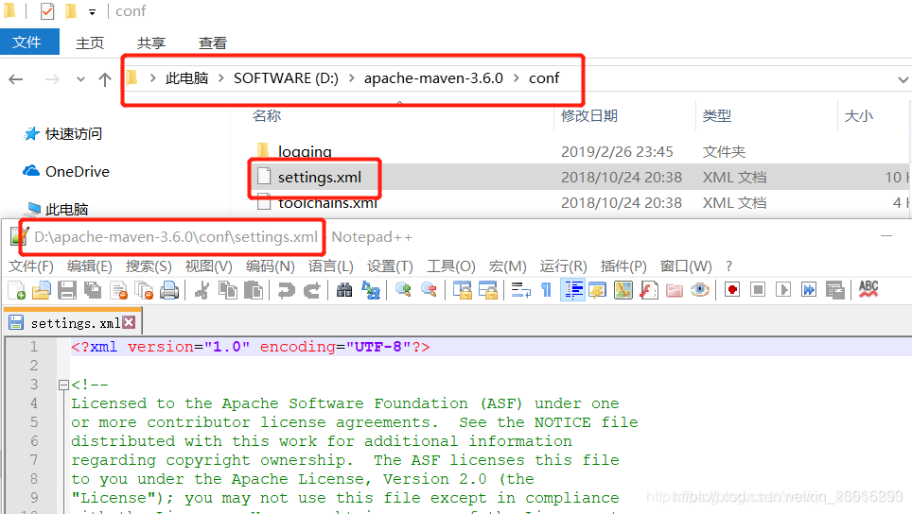Click the Zoom In magnifier icon

point(403,290)
